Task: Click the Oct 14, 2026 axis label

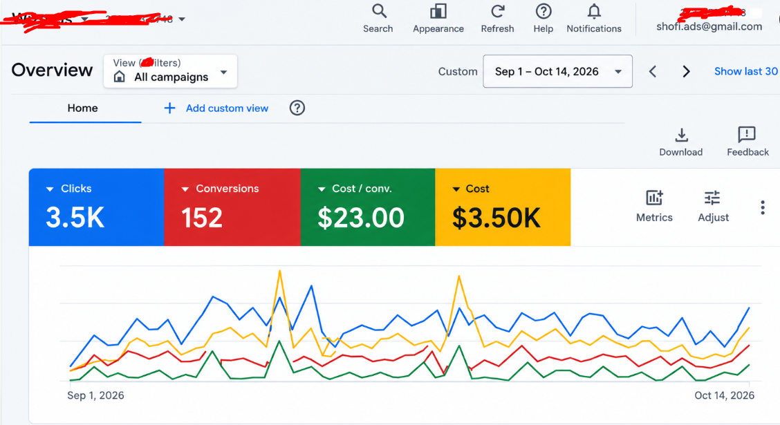Action: pyautogui.click(x=724, y=395)
